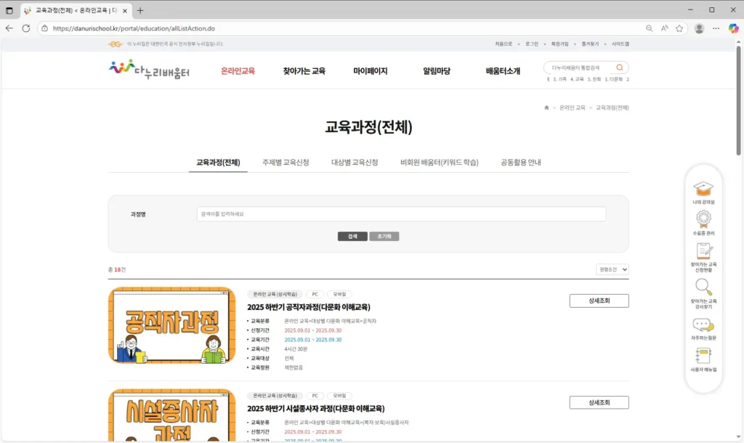Open the 찾아가는 교육 main menu
Screen dimensions: 744x443
(x=304, y=71)
